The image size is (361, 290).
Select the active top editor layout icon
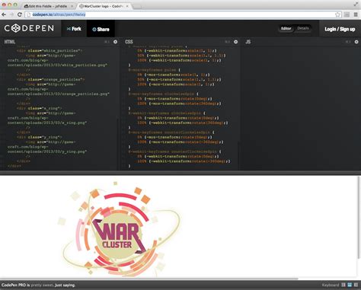point(350,285)
